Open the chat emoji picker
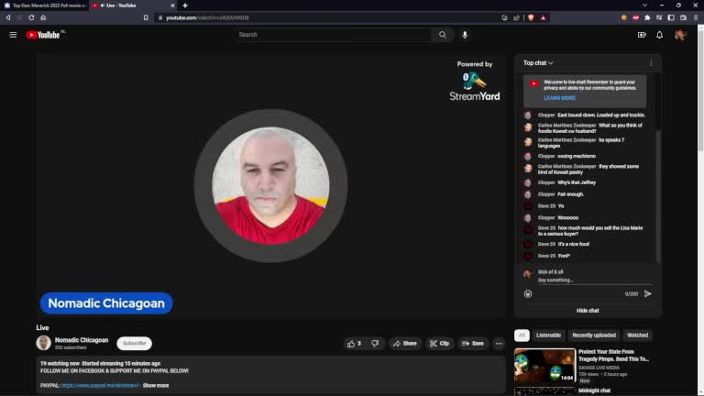Screen dimensions: 704x396 [528, 293]
